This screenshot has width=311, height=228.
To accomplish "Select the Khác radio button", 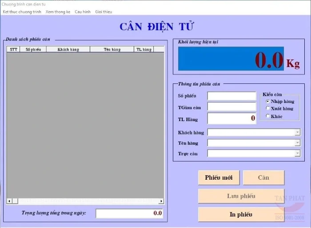I will [267, 116].
